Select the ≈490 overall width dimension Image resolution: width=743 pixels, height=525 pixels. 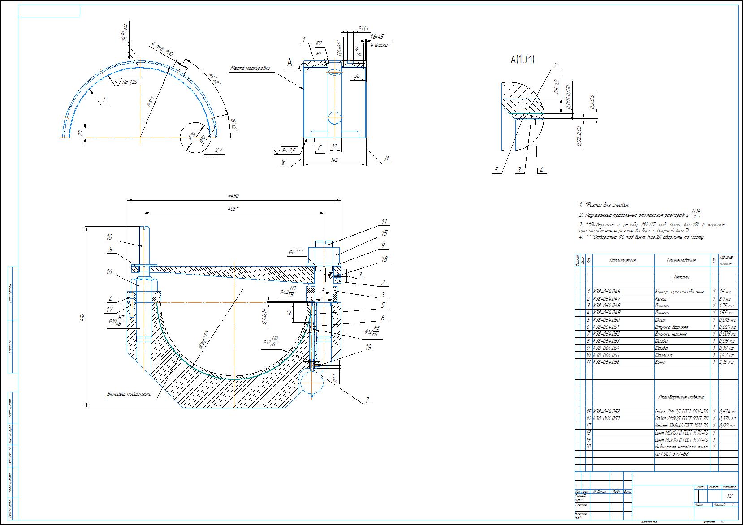[x=234, y=196]
